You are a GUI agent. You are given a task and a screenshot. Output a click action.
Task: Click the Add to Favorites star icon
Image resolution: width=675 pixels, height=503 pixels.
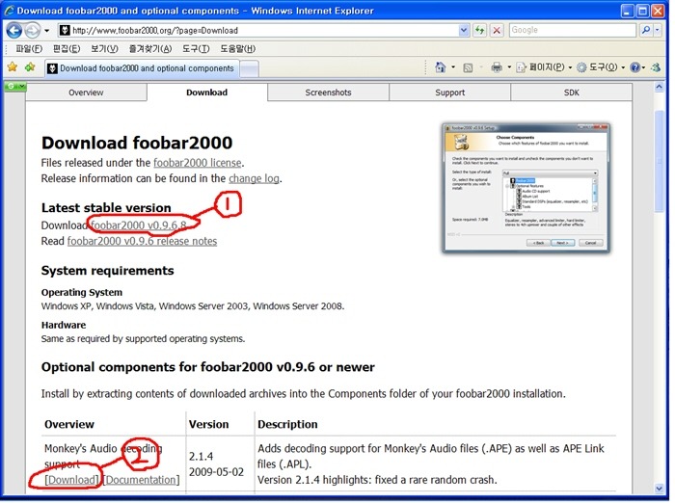[30, 66]
